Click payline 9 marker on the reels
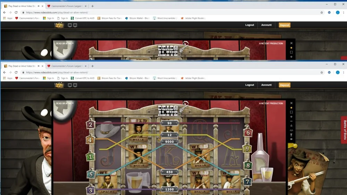Viewport: 347px width, 195px height. (247, 149)
